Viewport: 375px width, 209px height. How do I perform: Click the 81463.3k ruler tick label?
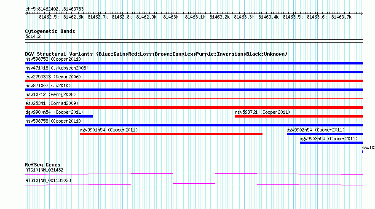pyautogui.click(x=244, y=17)
